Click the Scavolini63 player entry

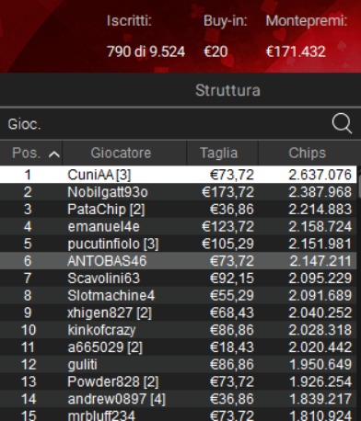179,279
